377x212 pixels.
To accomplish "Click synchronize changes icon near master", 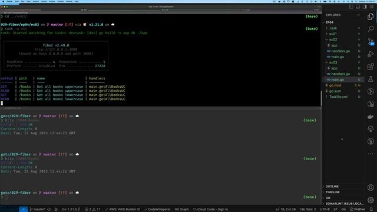I will pos(49,210).
